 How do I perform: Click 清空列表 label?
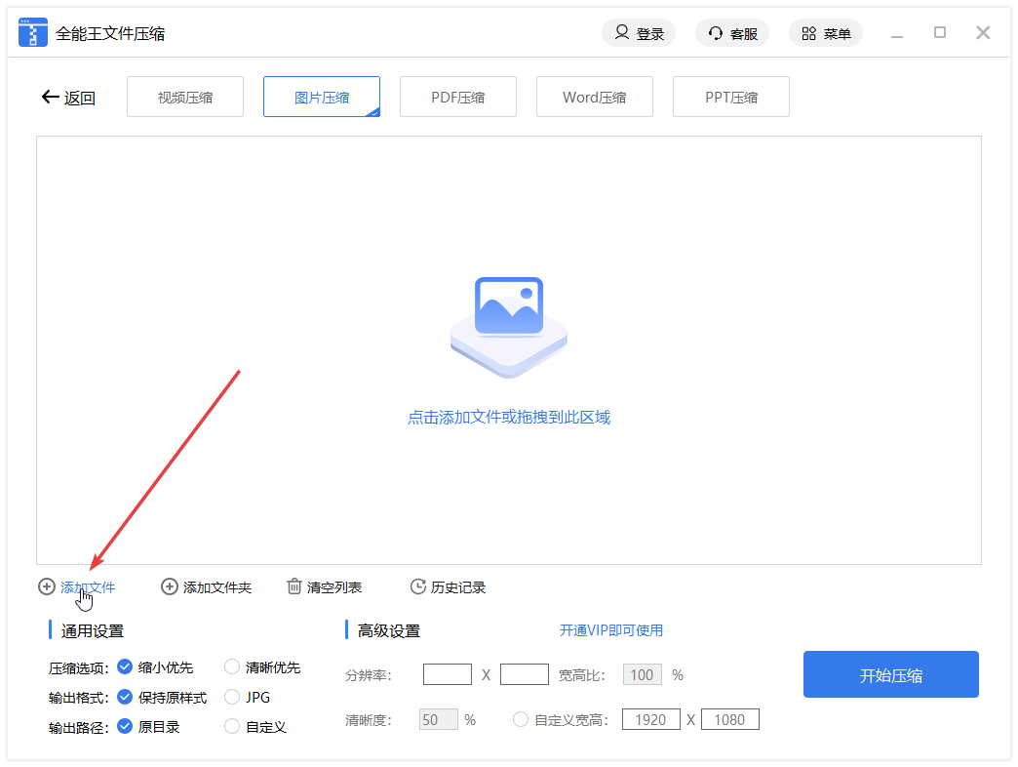(334, 587)
